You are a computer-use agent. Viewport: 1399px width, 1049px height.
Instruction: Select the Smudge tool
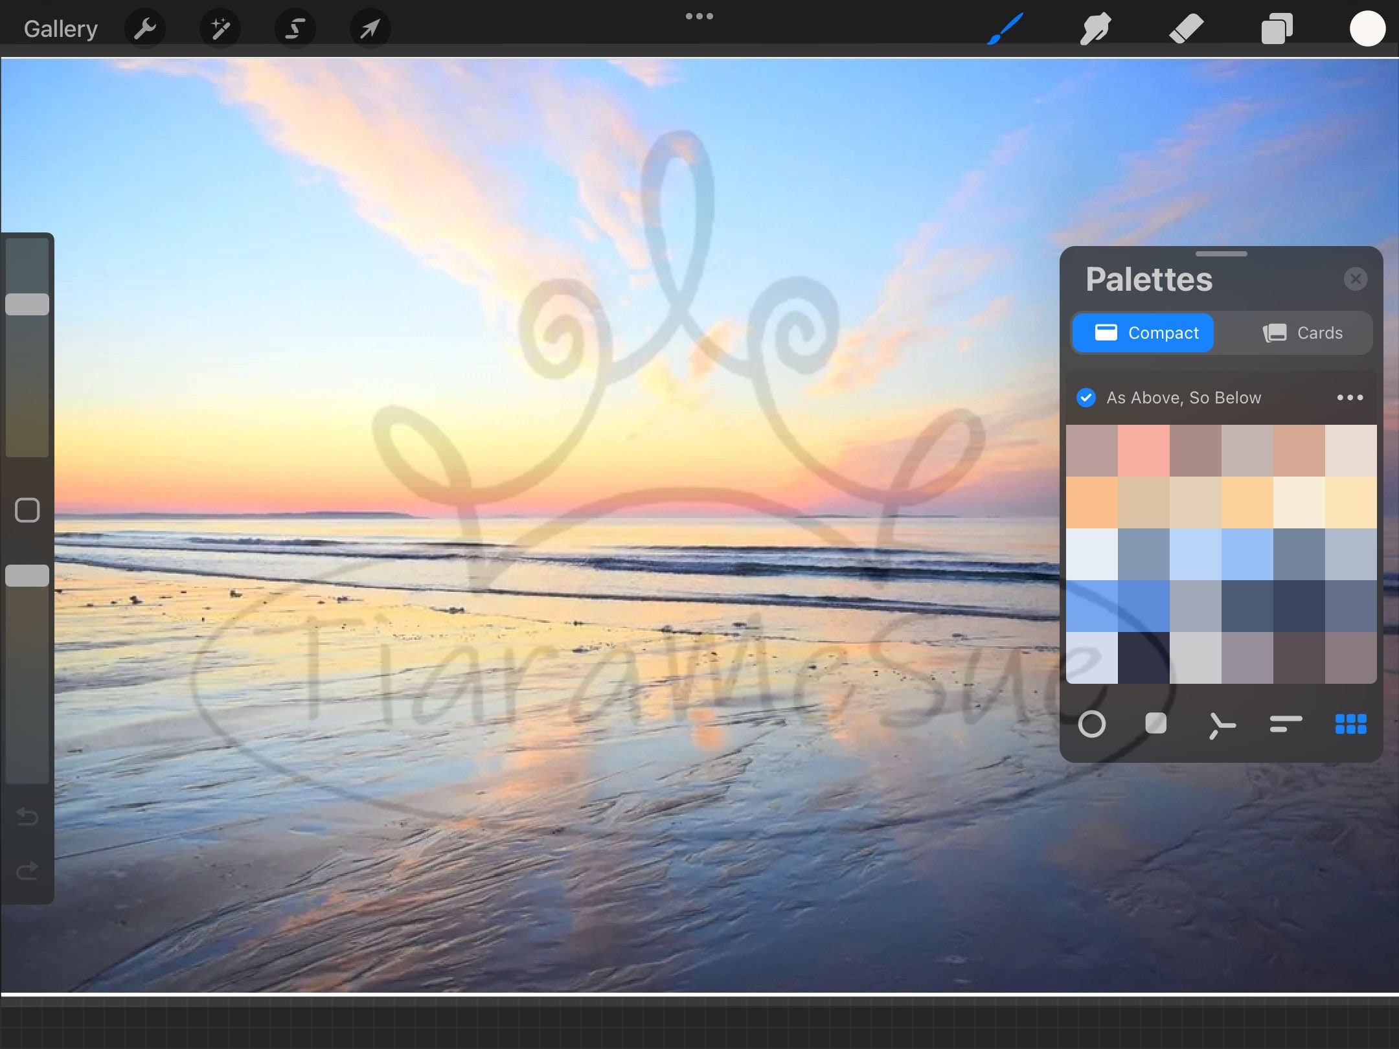coord(1095,28)
